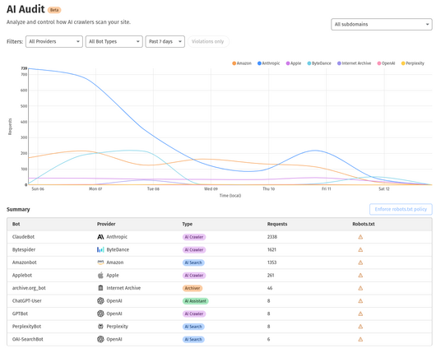Select the archive.org_bot bot name
Image resolution: width=441 pixels, height=353 pixels.
[x=29, y=288]
